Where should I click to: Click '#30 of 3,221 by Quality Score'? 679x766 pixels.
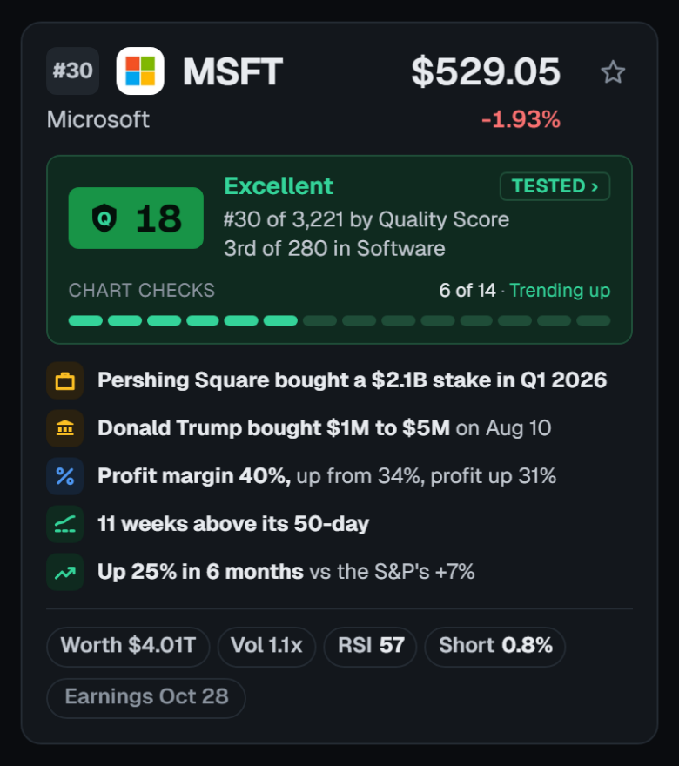(366, 219)
